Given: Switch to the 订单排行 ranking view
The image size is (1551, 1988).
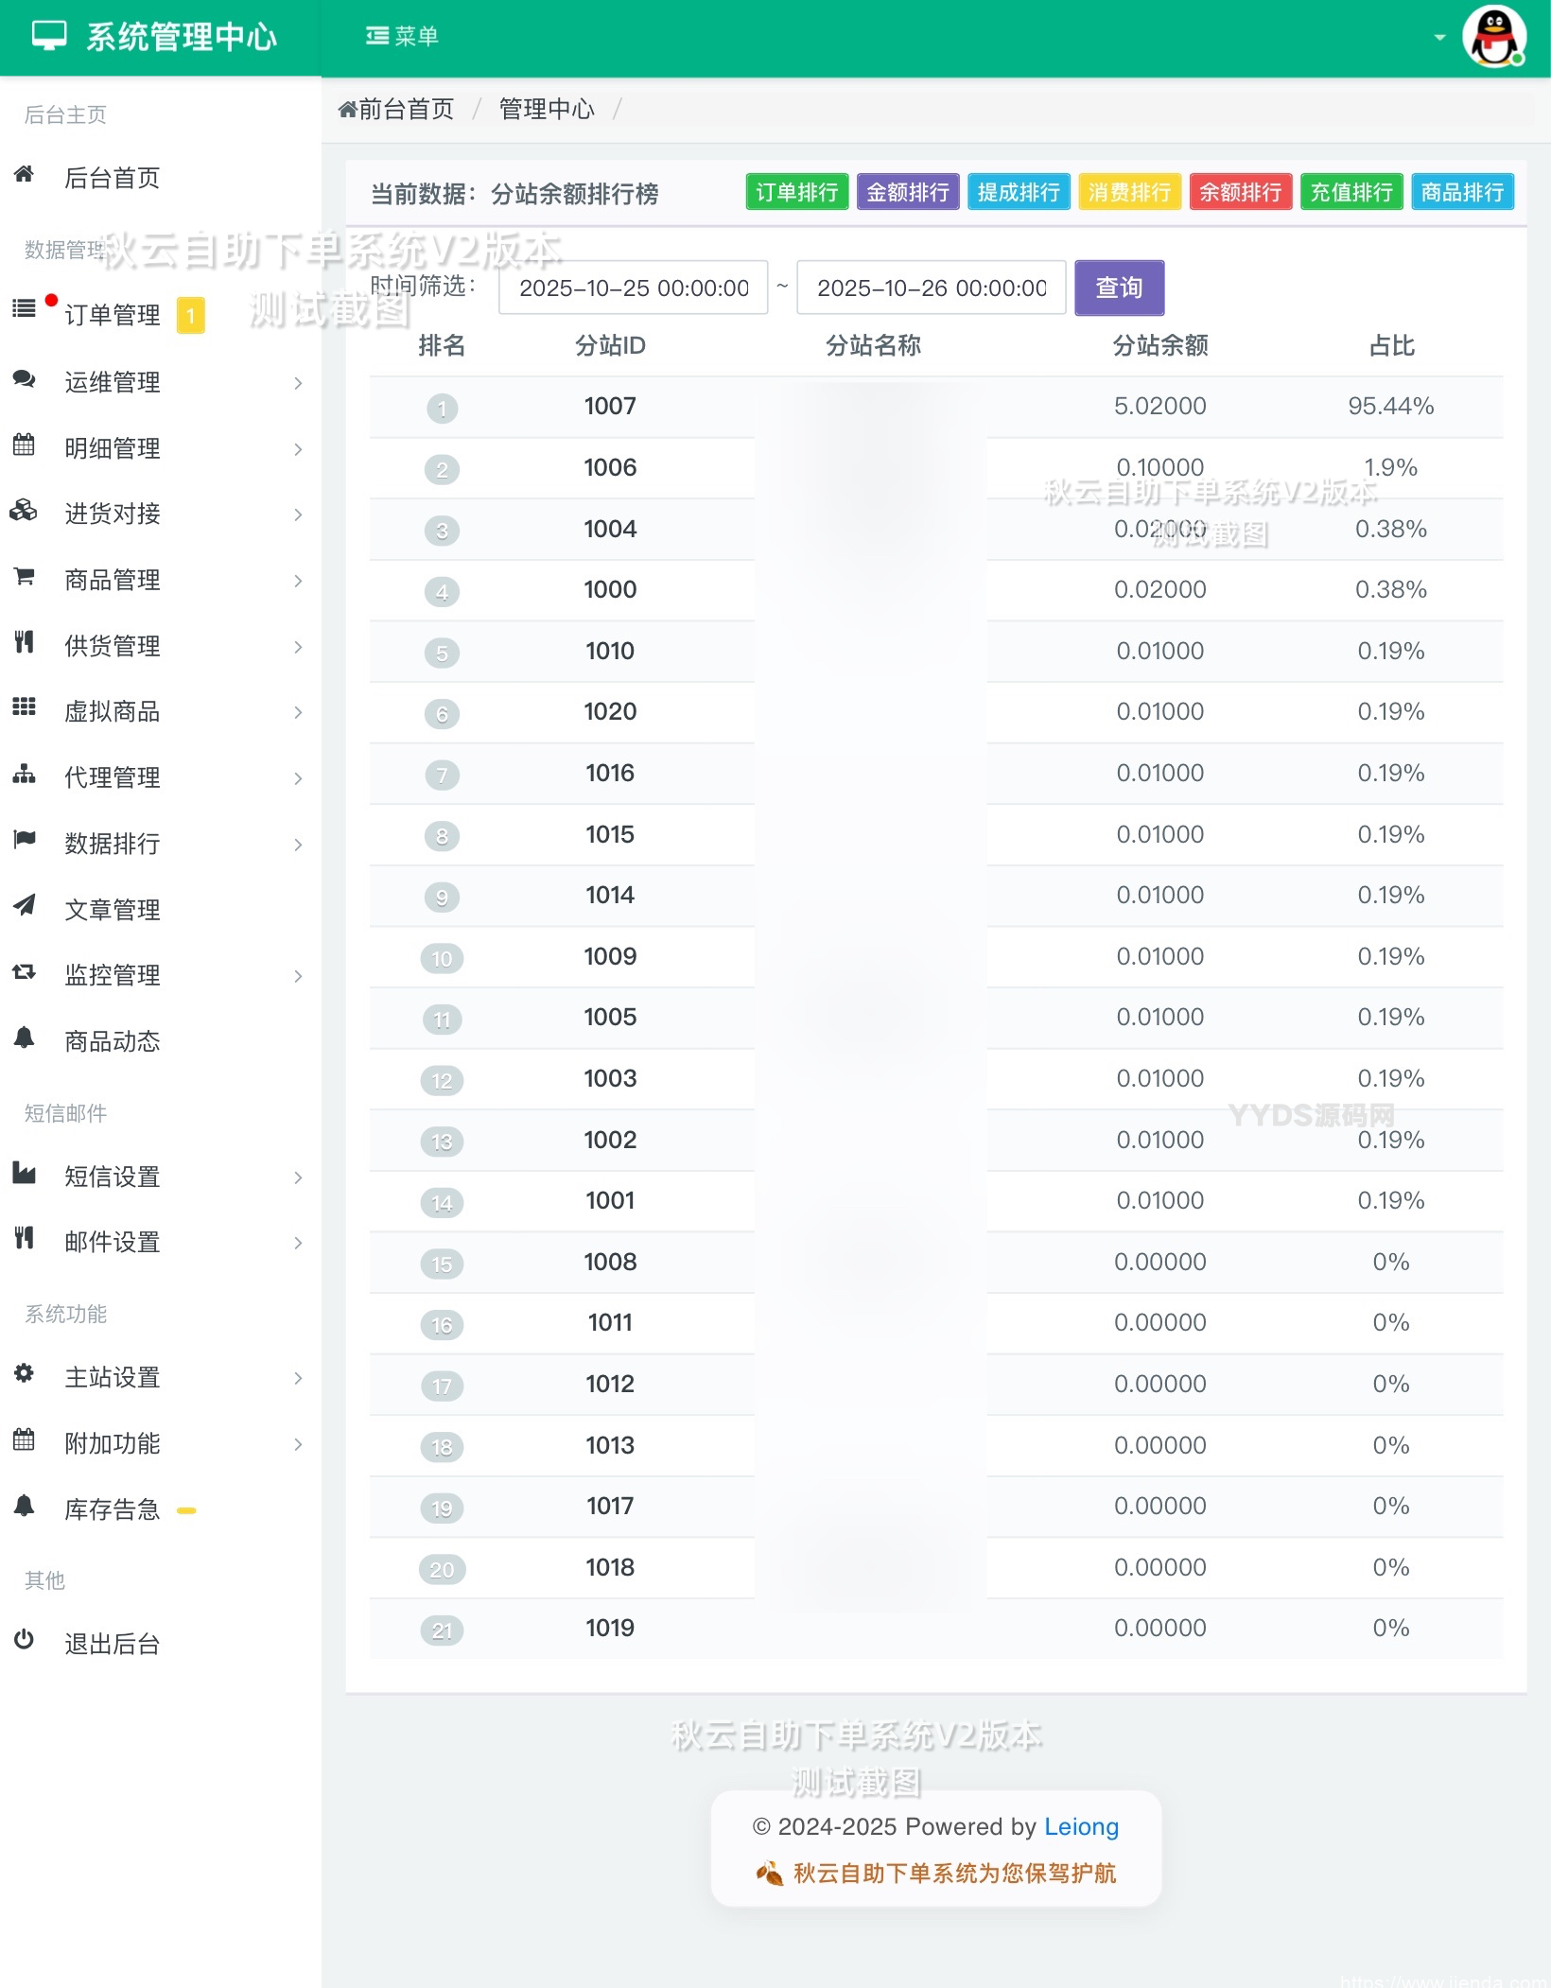Looking at the screenshot, I should click(795, 192).
